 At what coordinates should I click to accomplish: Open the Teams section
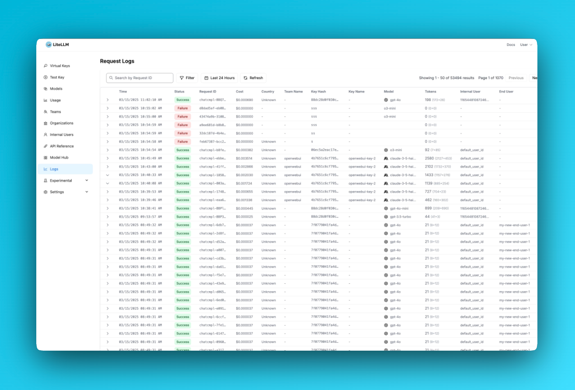click(x=55, y=111)
